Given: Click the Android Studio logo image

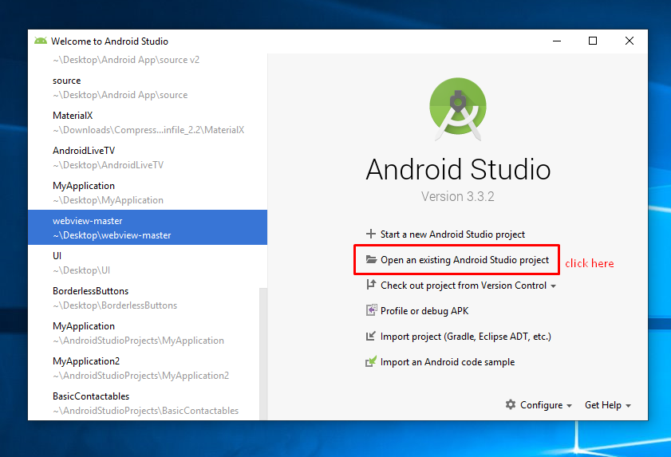Looking at the screenshot, I should pos(458,109).
